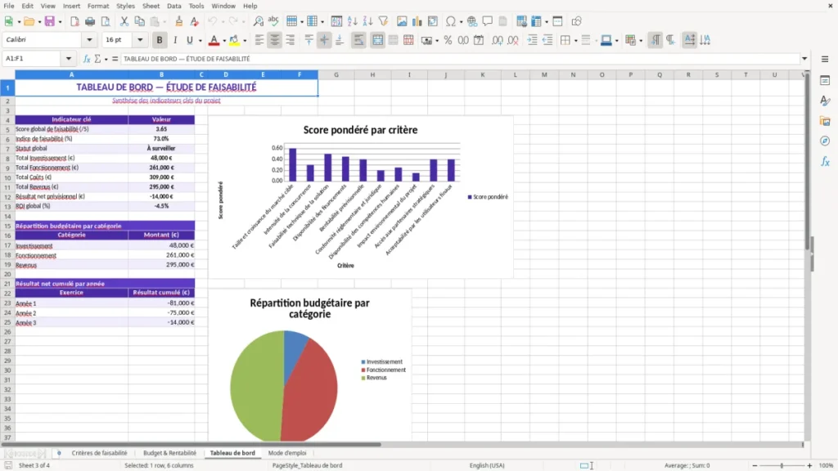The image size is (838, 471).
Task: Open the Print icon in toolbar
Action: tap(90, 21)
